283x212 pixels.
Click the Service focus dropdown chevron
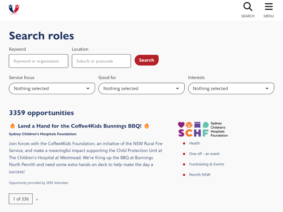88,89
